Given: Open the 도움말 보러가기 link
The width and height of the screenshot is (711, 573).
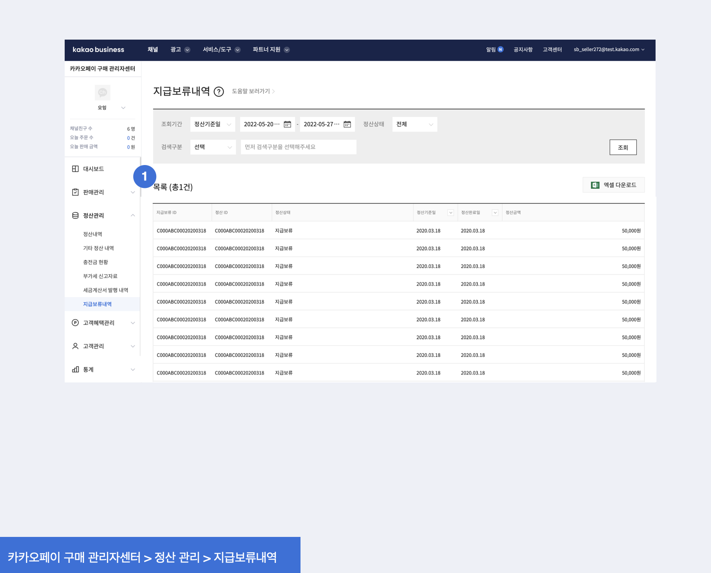Looking at the screenshot, I should [x=253, y=92].
